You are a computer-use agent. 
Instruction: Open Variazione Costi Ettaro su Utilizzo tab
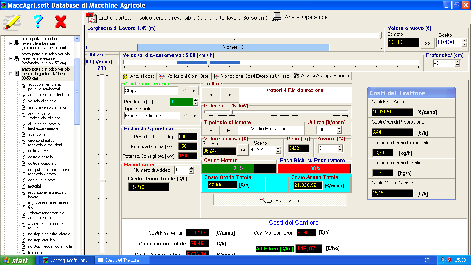click(251, 76)
